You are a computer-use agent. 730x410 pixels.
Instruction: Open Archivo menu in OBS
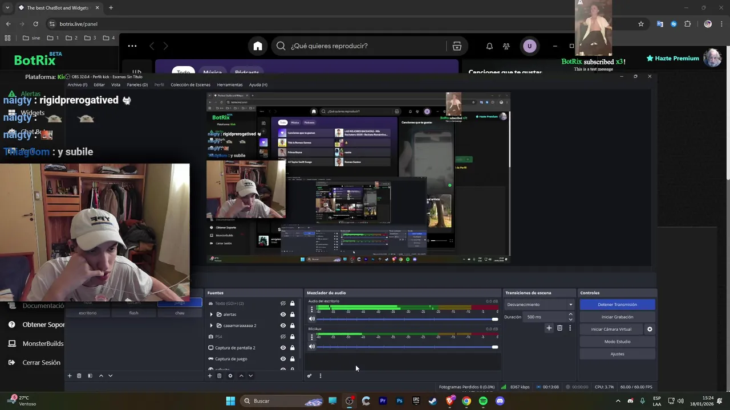tap(78, 85)
